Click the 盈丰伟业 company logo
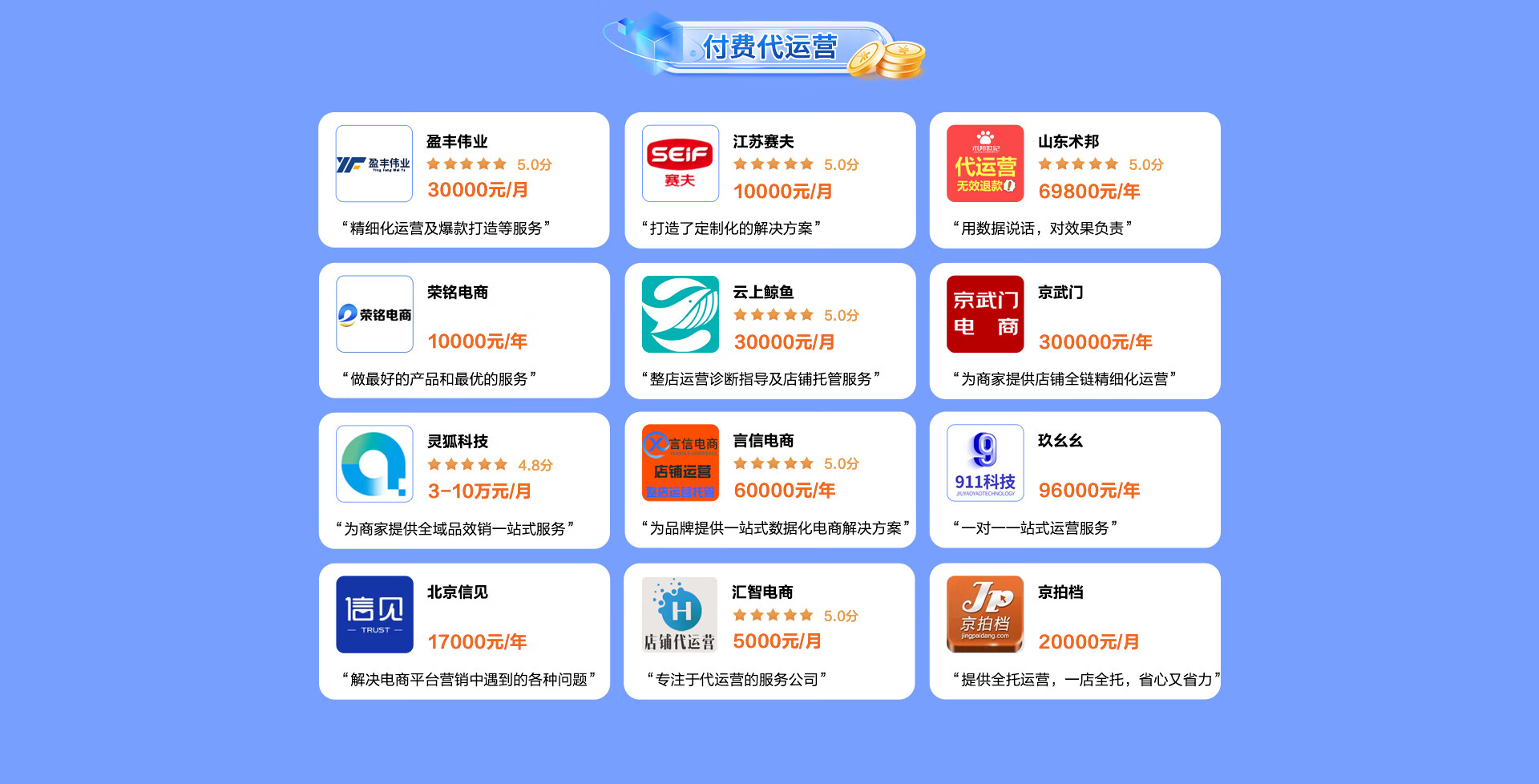 (x=374, y=164)
